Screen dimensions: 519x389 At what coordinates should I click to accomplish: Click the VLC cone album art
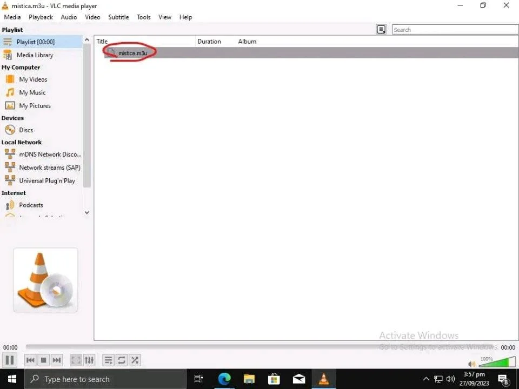click(x=45, y=280)
